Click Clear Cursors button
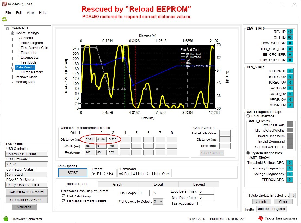301x223 pixels. pyautogui.click(x=212, y=153)
